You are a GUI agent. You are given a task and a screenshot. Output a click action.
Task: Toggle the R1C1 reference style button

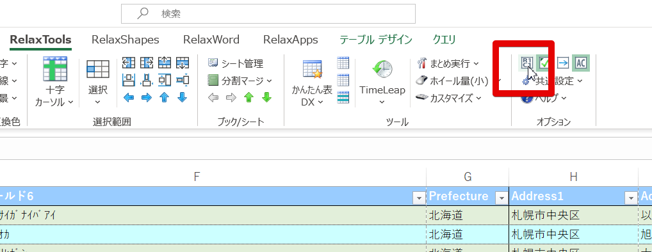526,63
